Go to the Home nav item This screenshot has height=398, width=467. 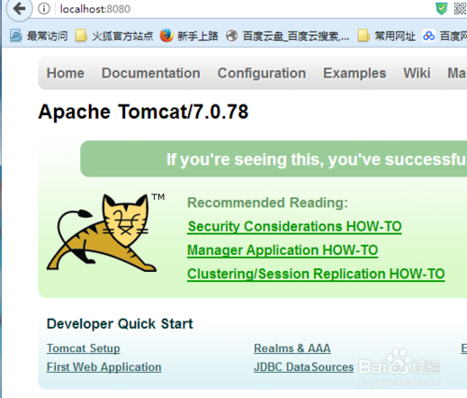pyautogui.click(x=65, y=73)
